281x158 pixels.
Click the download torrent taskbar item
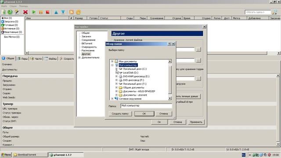tap(30, 154)
